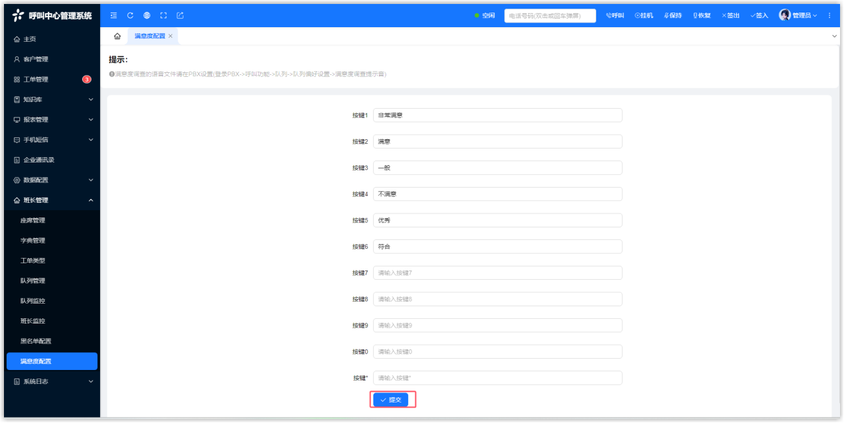This screenshot has height=423, width=844.
Task: Go to the home tab icon
Action: pos(117,36)
